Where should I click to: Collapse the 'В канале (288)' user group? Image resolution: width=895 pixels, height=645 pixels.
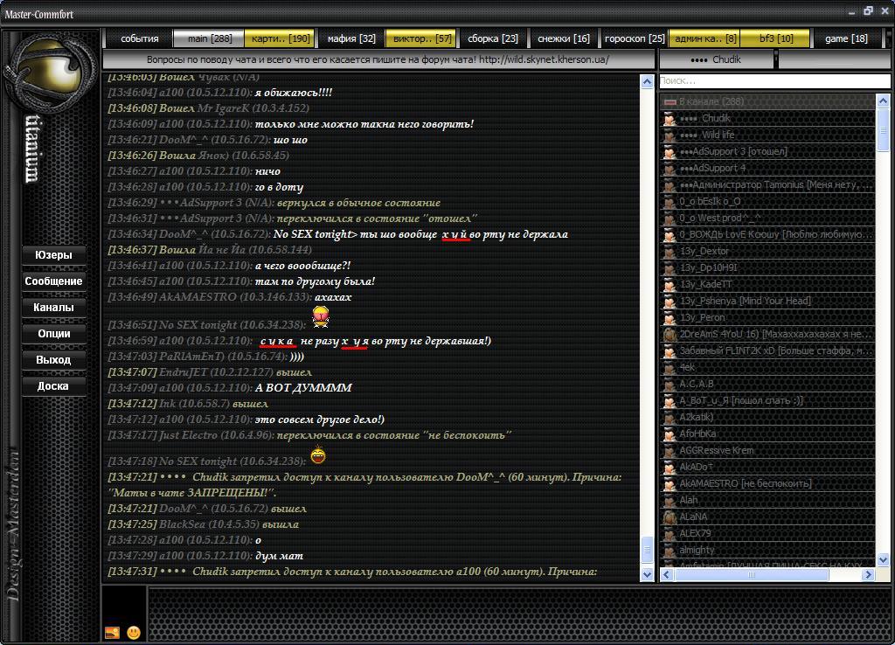tap(670, 102)
